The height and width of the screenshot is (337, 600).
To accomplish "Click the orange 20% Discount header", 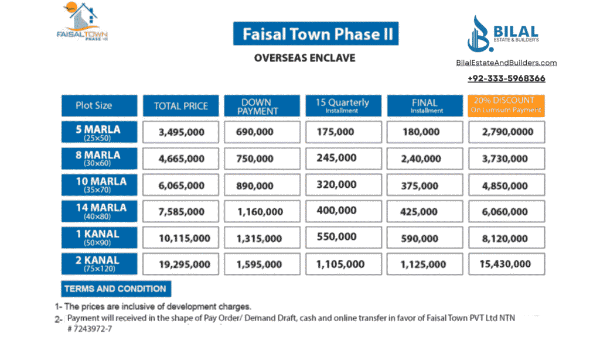I will 506,106.
